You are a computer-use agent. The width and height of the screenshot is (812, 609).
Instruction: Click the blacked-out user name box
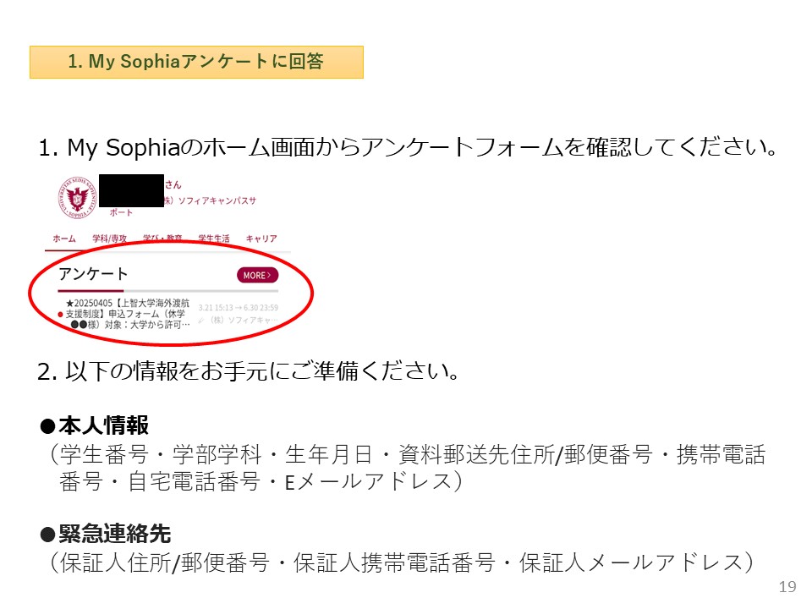131,190
